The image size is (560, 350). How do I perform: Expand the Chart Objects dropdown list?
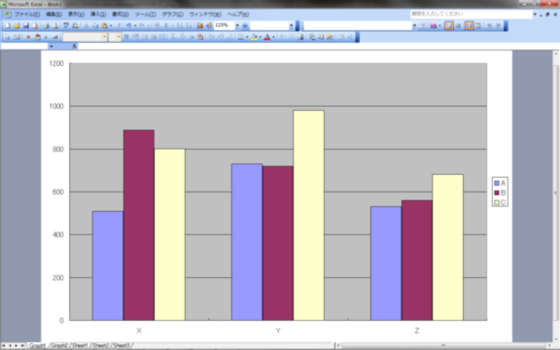coord(414,25)
